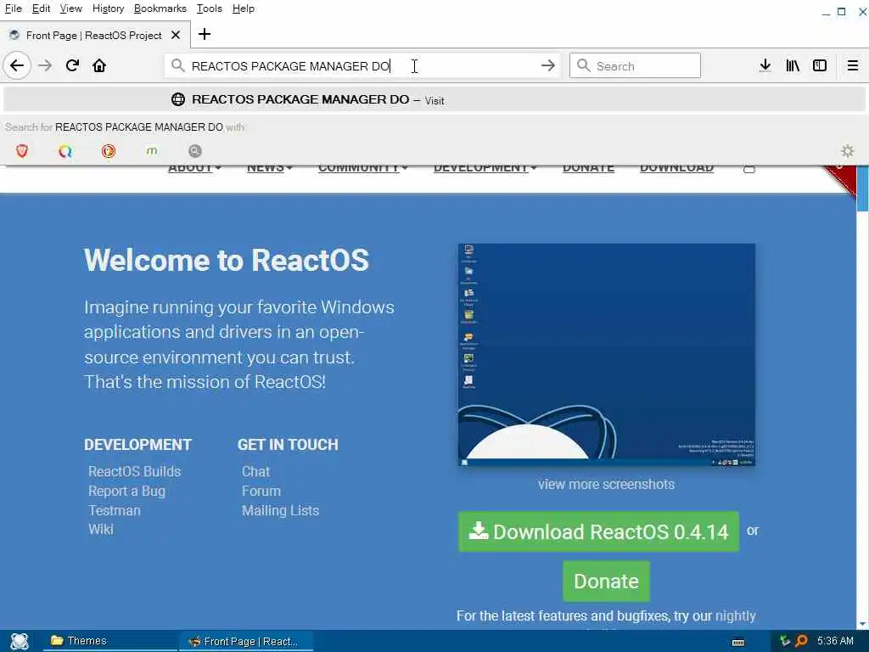
Task: Search with the gray magnifier engine icon
Action: pyautogui.click(x=194, y=151)
